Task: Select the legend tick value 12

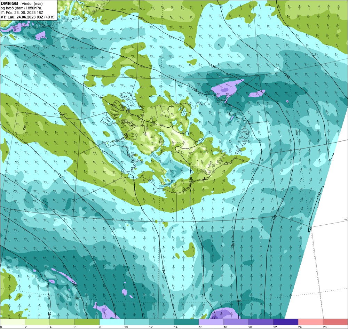Action: pos(151,327)
